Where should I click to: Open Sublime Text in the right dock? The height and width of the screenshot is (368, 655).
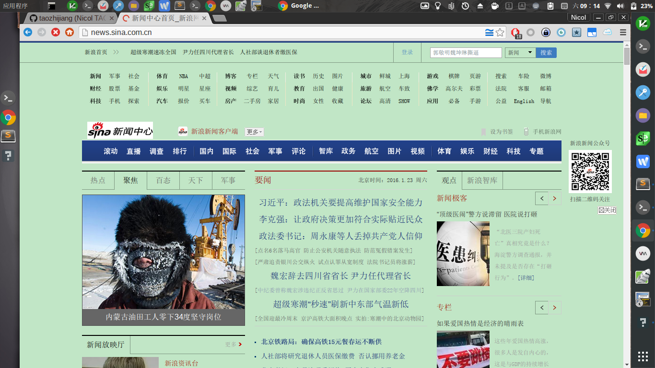coord(643,184)
